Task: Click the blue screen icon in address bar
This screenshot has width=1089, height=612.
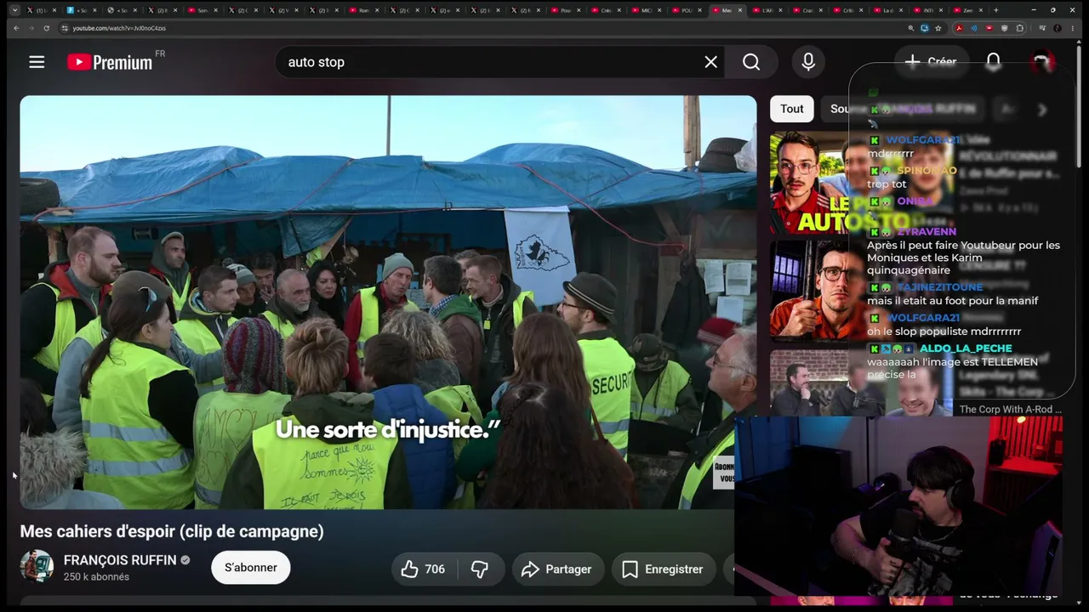Action: [924, 28]
